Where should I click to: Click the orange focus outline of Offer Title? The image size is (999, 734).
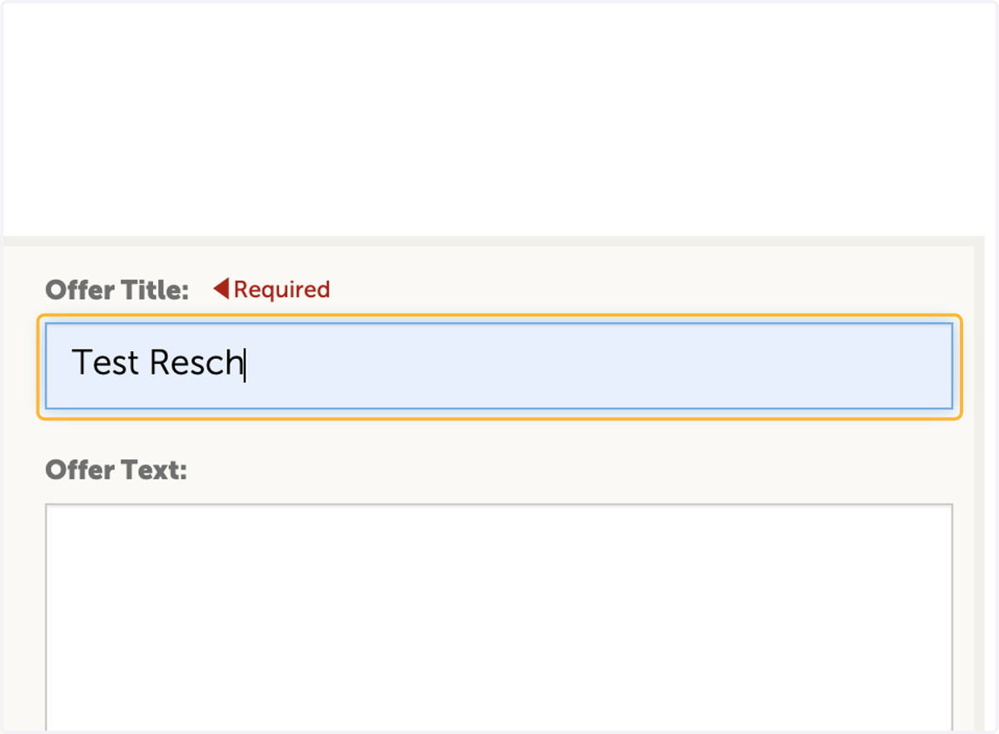point(499,316)
